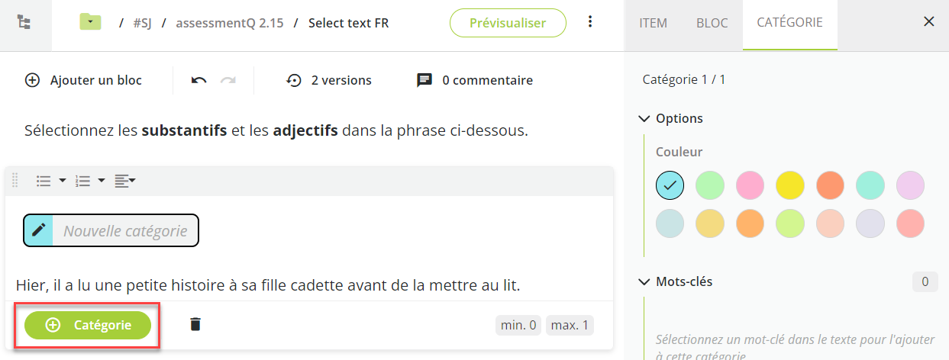Click the pencil edit icon on category
The image size is (949, 360).
[39, 230]
